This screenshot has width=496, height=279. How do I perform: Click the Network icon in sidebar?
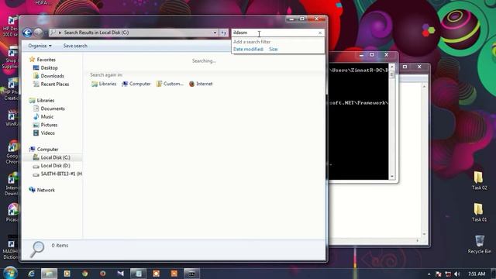32,190
